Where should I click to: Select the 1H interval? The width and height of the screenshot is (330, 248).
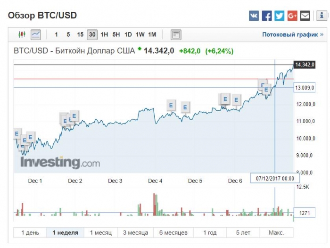pos(104,34)
